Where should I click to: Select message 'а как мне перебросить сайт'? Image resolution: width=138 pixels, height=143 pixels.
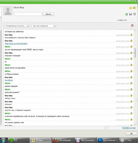point(37,116)
